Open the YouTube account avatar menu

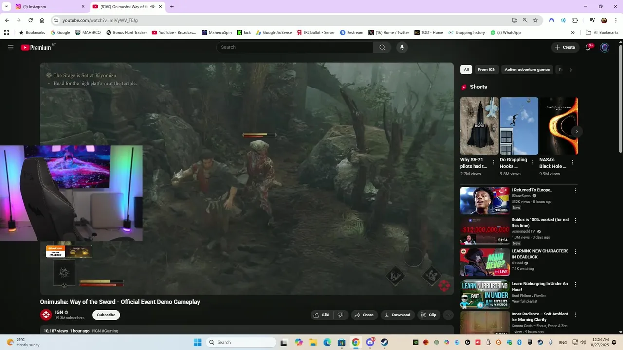coord(605,47)
